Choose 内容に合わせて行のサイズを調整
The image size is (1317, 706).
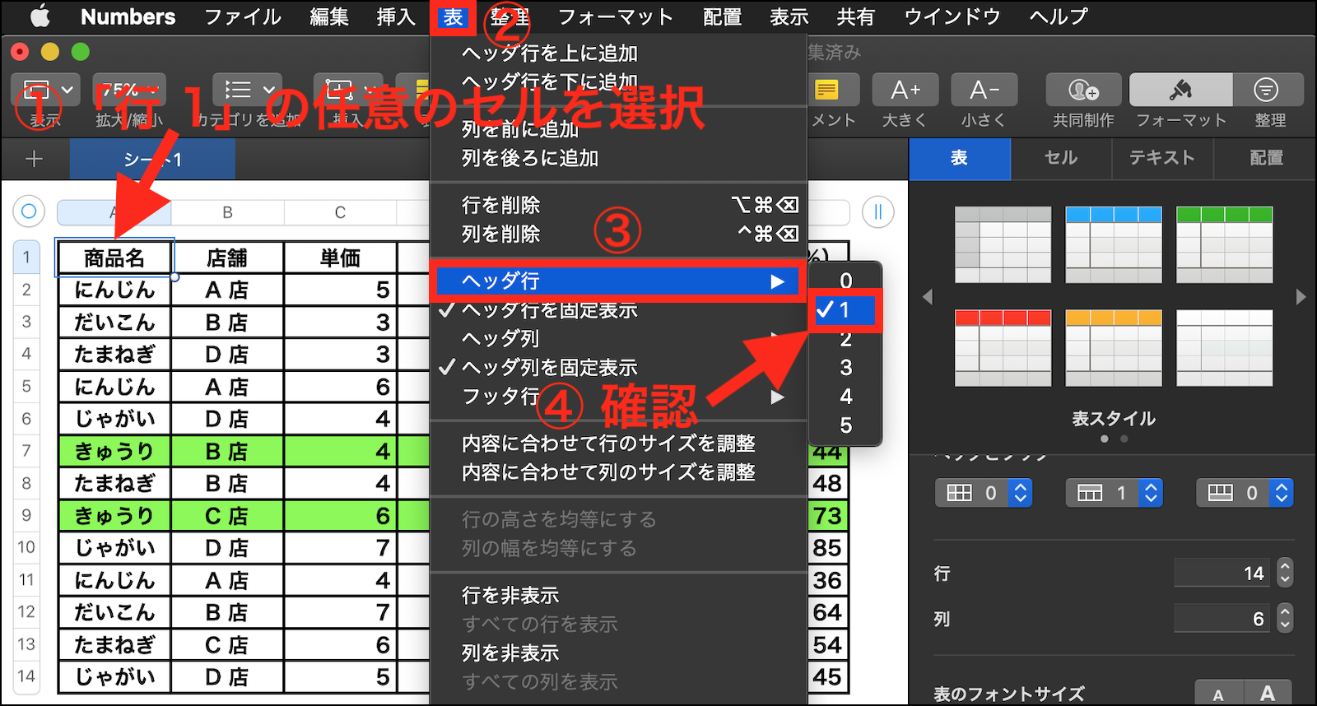pos(618,444)
